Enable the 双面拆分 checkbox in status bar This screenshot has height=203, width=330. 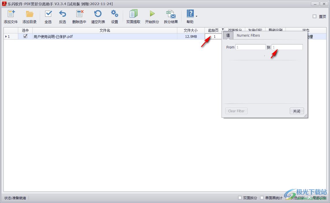240,198
